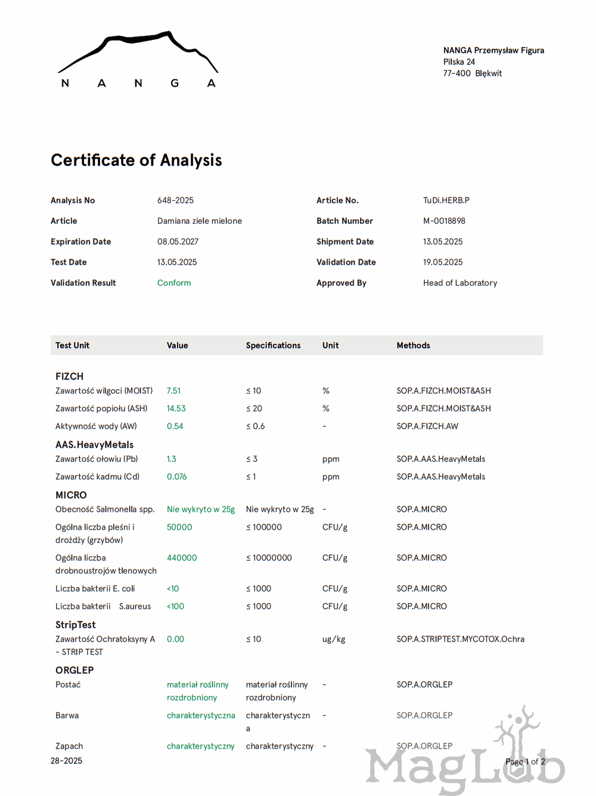Click the SOP.A.STRIPTEST.MYCOTOX.Ochra method text
This screenshot has width=596, height=796.
click(460, 639)
